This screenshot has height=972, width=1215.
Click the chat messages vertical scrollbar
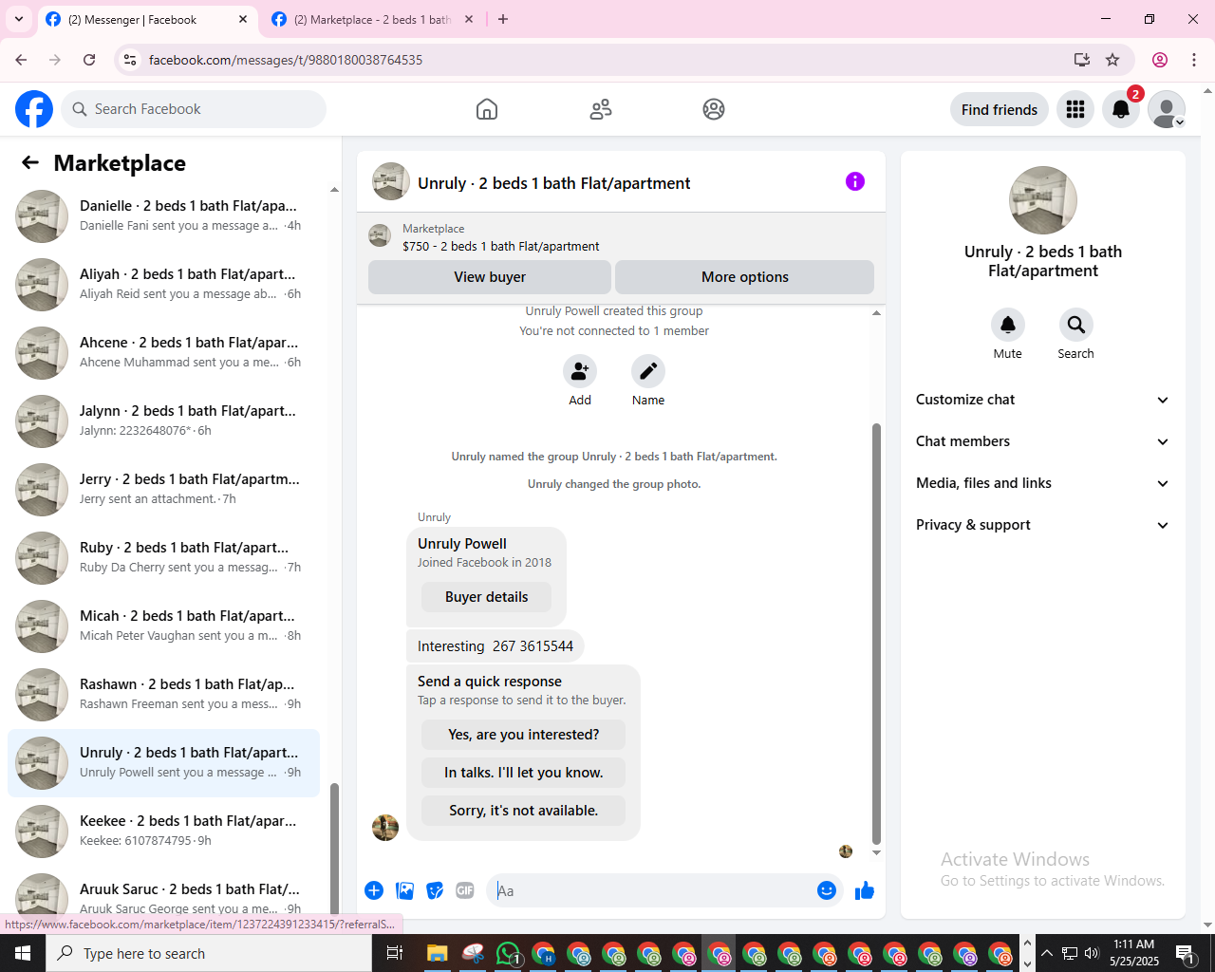[876, 633]
